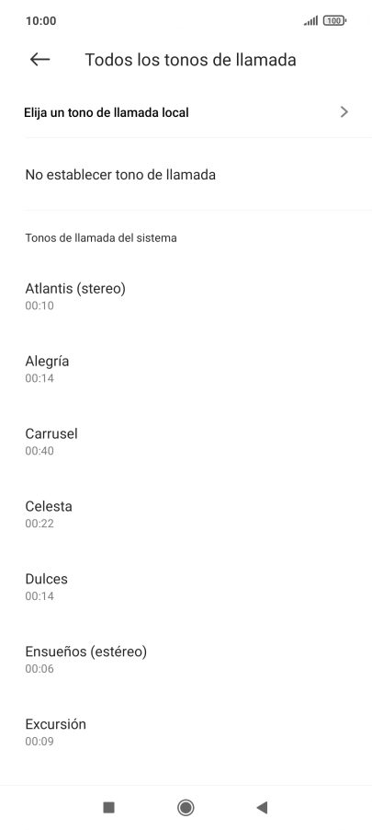This screenshot has width=372, height=830.
Task: Tap the signal strength icon in status bar
Action: 310,20
